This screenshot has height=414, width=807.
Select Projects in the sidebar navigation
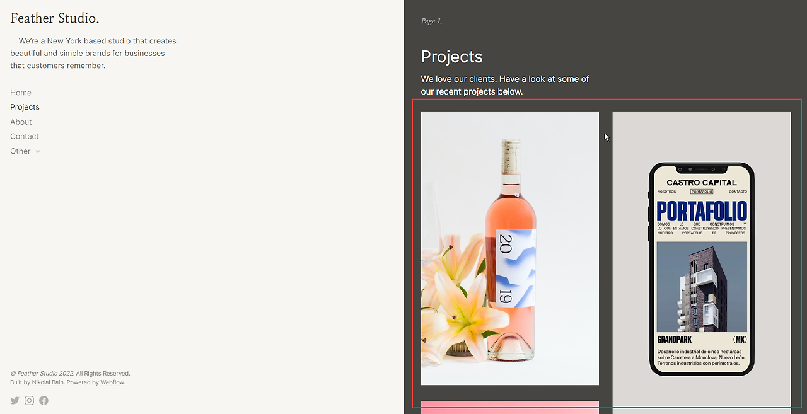(25, 107)
